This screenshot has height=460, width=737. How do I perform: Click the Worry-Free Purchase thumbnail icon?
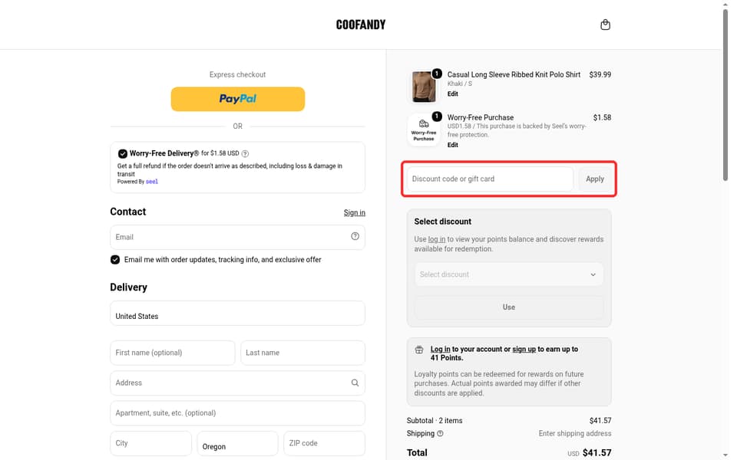click(x=424, y=130)
